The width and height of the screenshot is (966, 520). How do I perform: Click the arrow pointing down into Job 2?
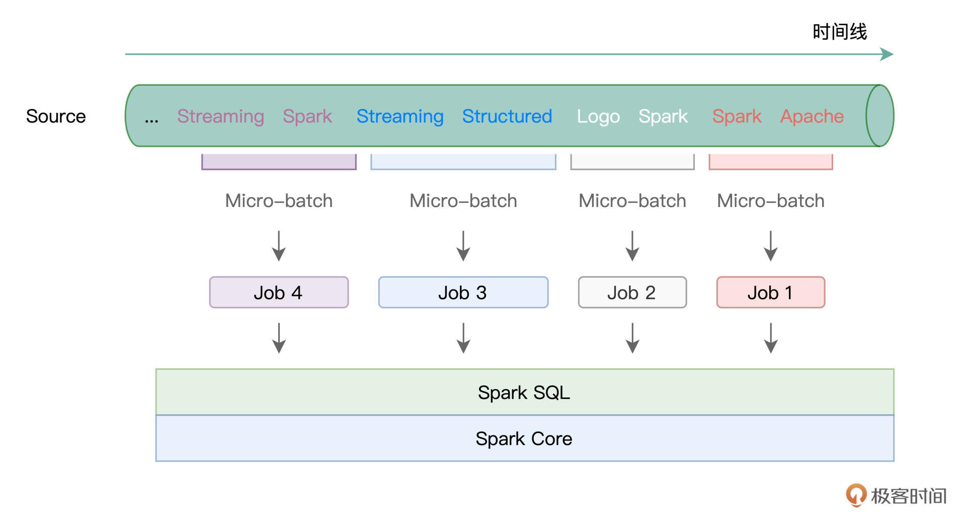(x=632, y=246)
